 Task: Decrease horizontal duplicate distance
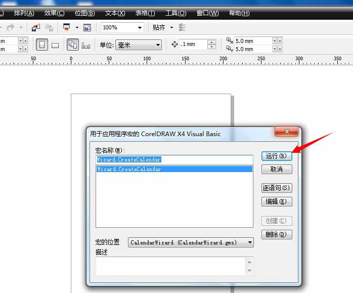pos(275,41)
